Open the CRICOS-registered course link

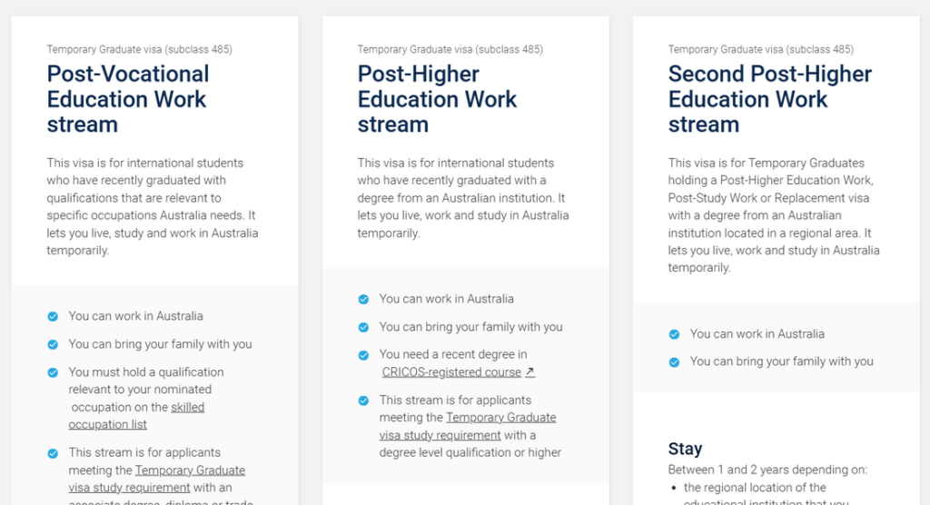(451, 372)
